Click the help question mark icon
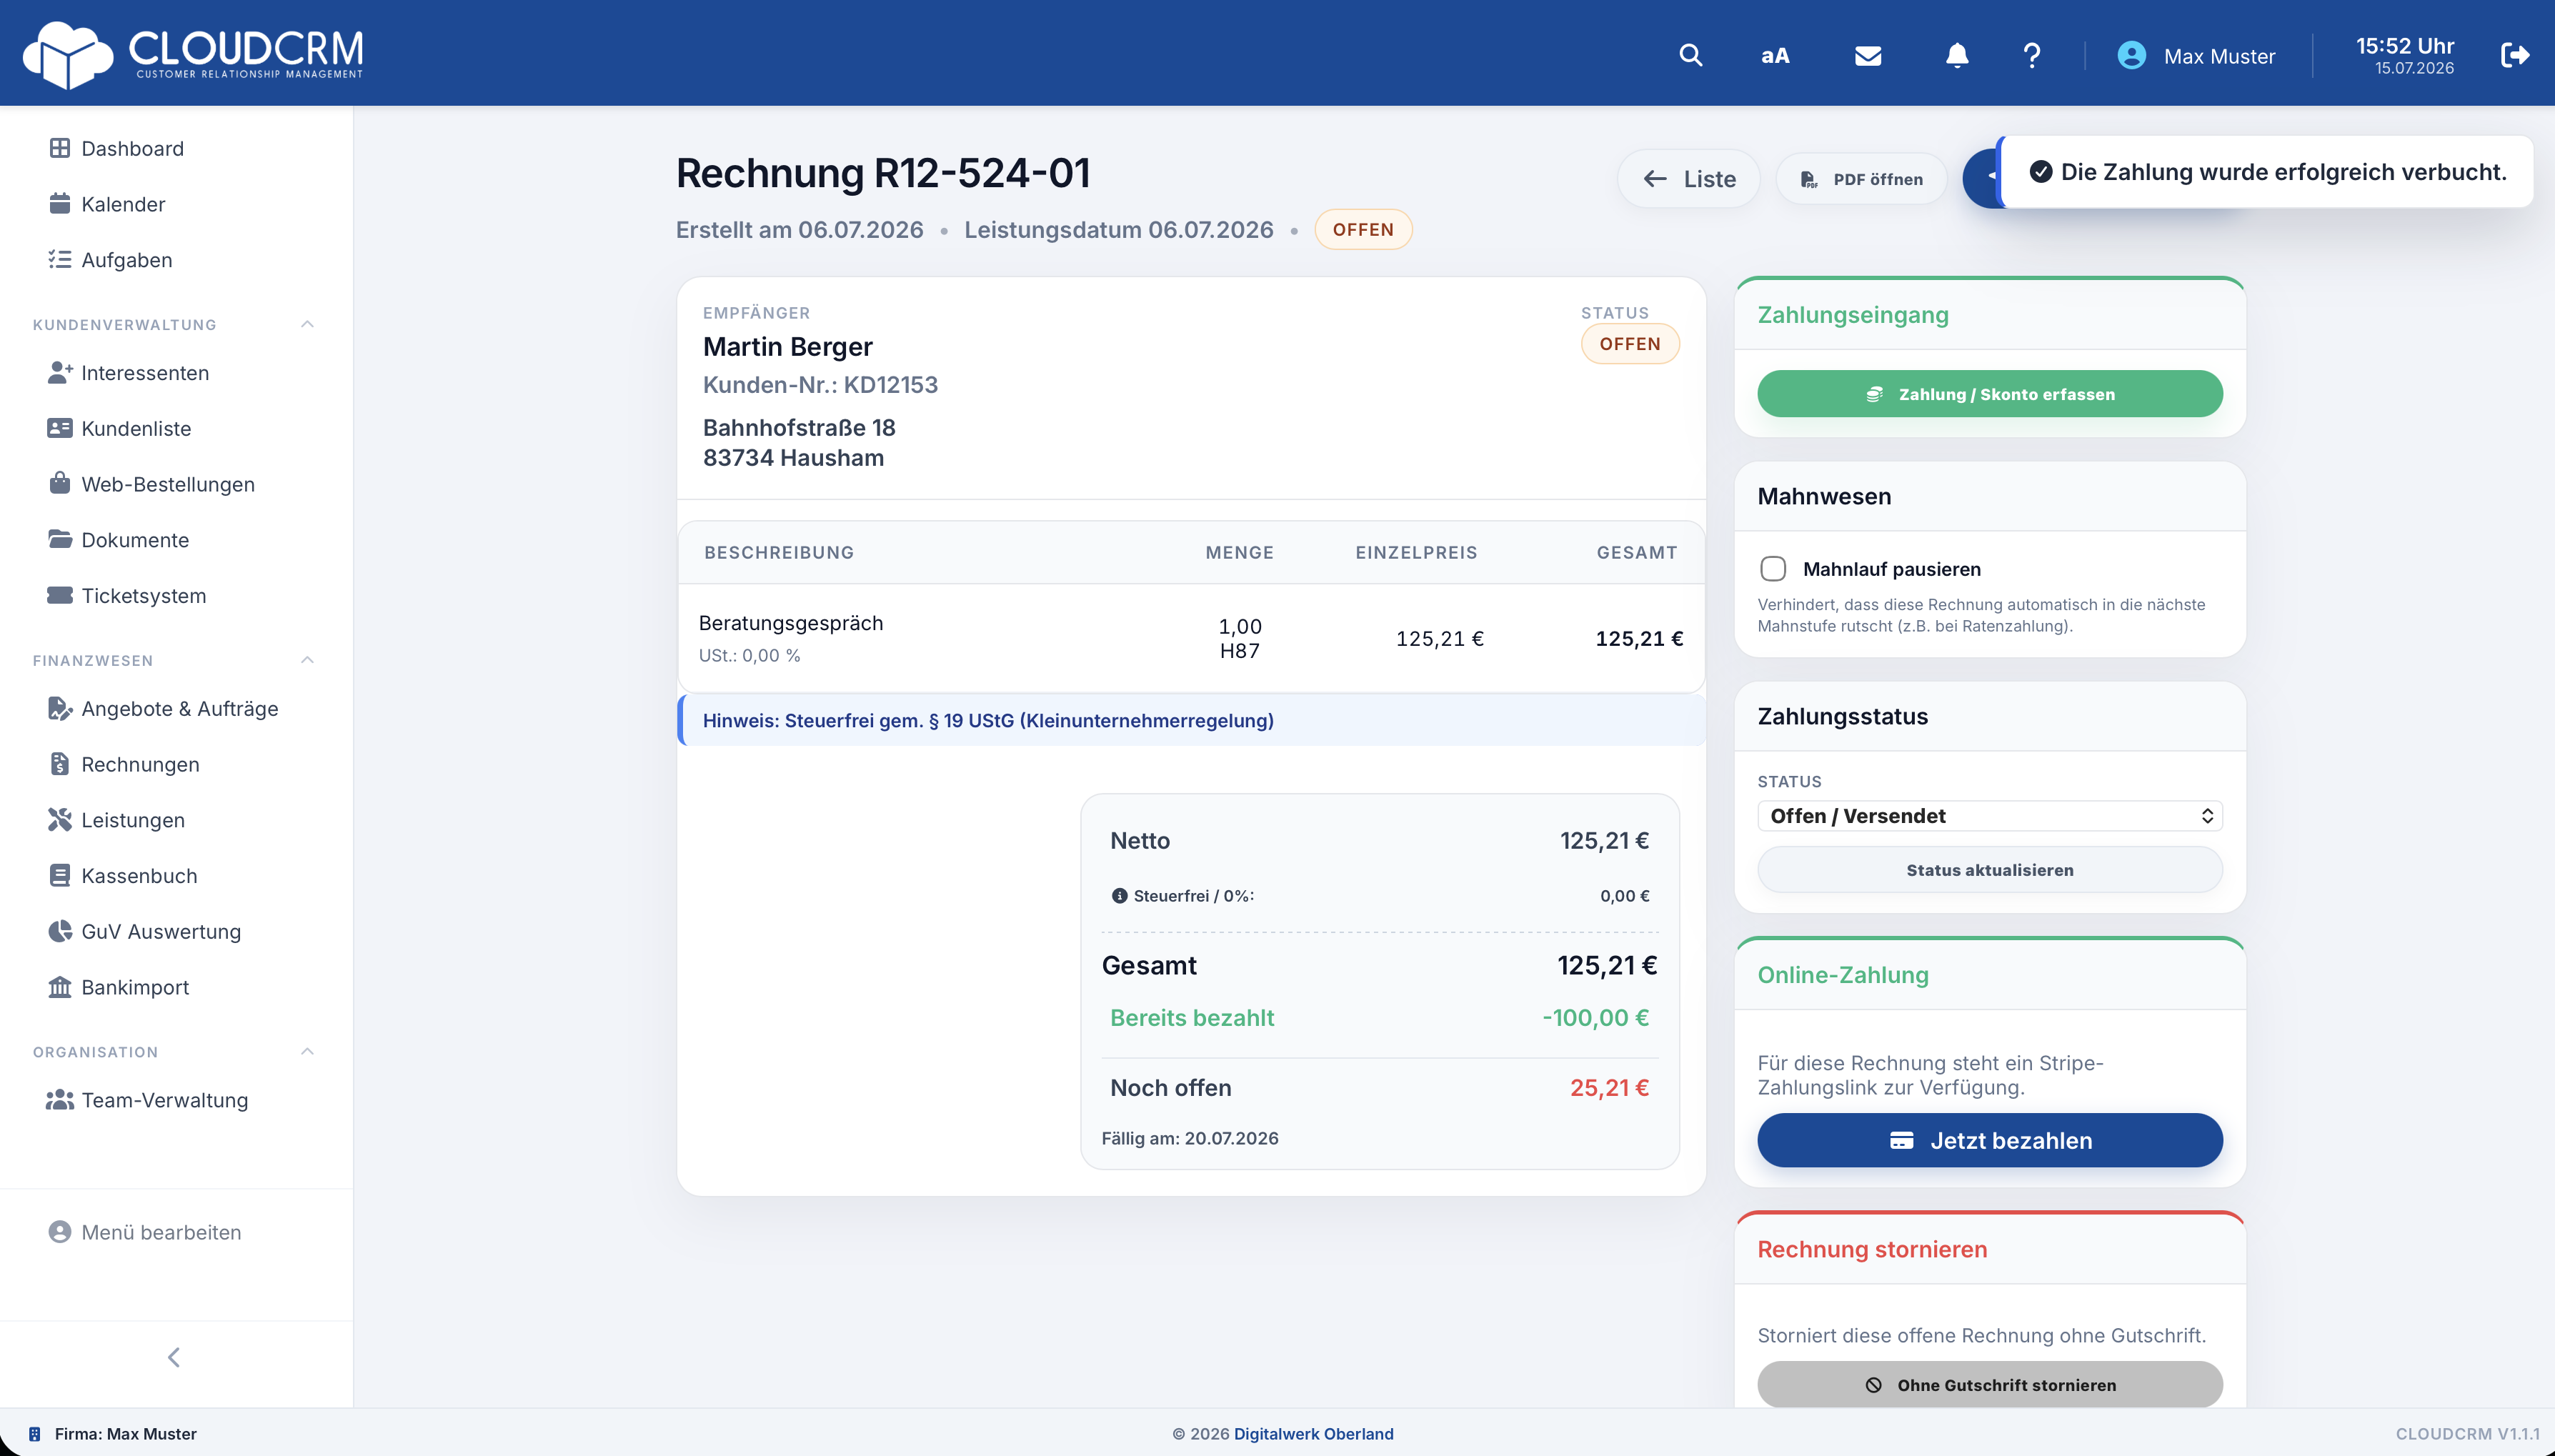The height and width of the screenshot is (1456, 2555). [x=2031, y=55]
